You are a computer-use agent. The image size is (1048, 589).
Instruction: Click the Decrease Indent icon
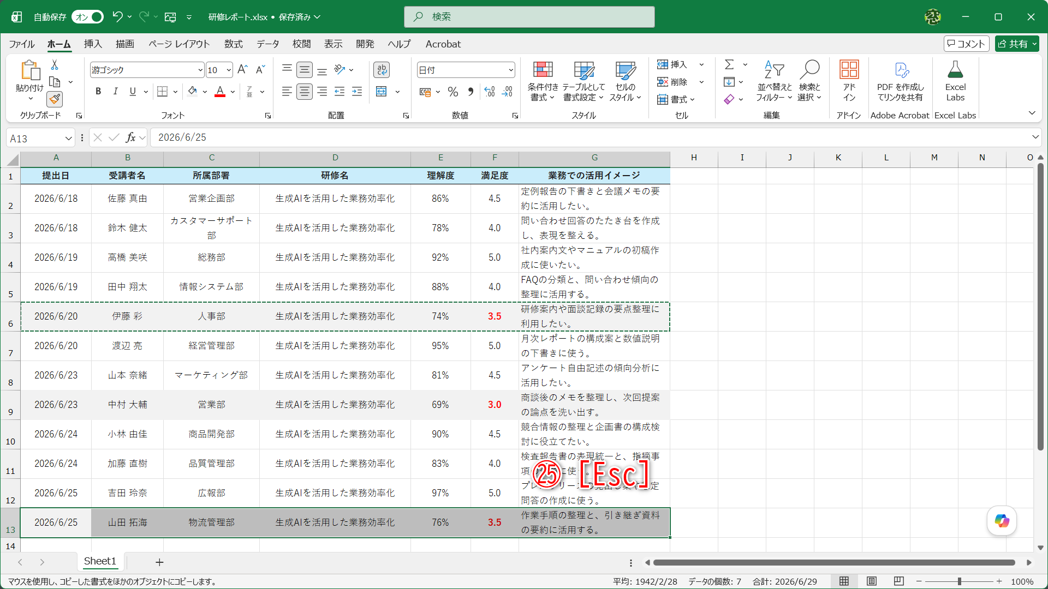click(340, 91)
